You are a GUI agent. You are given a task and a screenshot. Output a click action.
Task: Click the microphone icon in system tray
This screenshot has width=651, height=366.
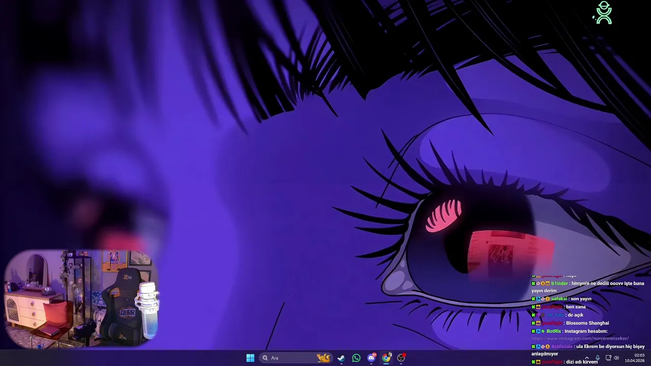(x=598, y=358)
